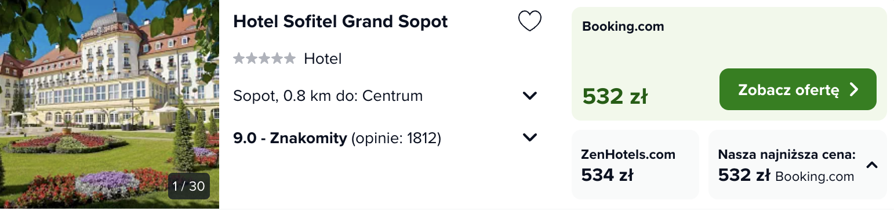The height and width of the screenshot is (211, 894).
Task: Click the Hotel property type label
Action: point(323,59)
